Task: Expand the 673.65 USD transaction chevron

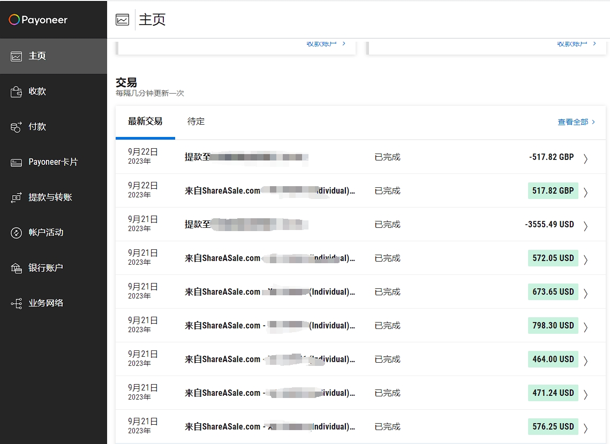Action: pos(585,293)
